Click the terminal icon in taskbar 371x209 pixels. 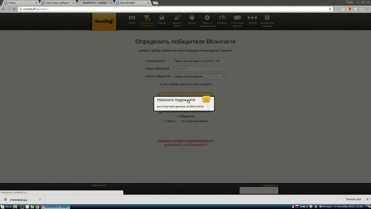click(x=22, y=207)
